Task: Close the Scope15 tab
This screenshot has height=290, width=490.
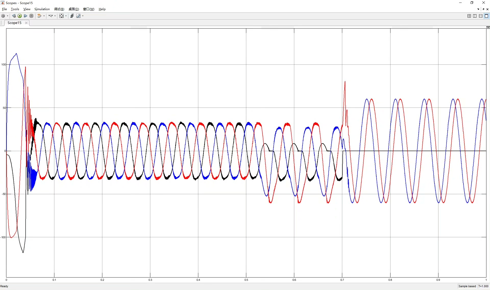Action: point(26,23)
